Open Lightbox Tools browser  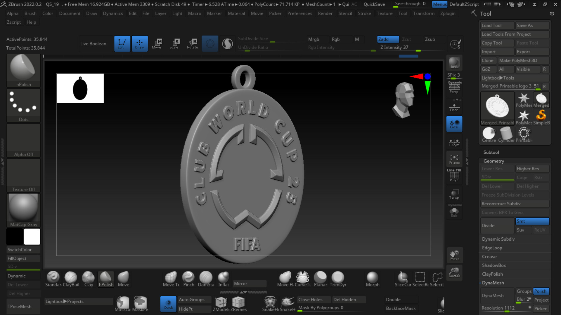click(515, 78)
